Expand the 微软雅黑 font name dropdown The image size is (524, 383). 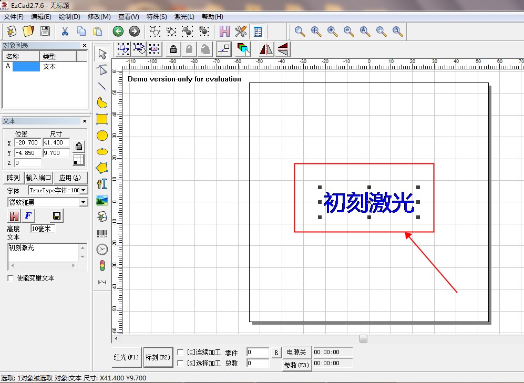coord(84,202)
